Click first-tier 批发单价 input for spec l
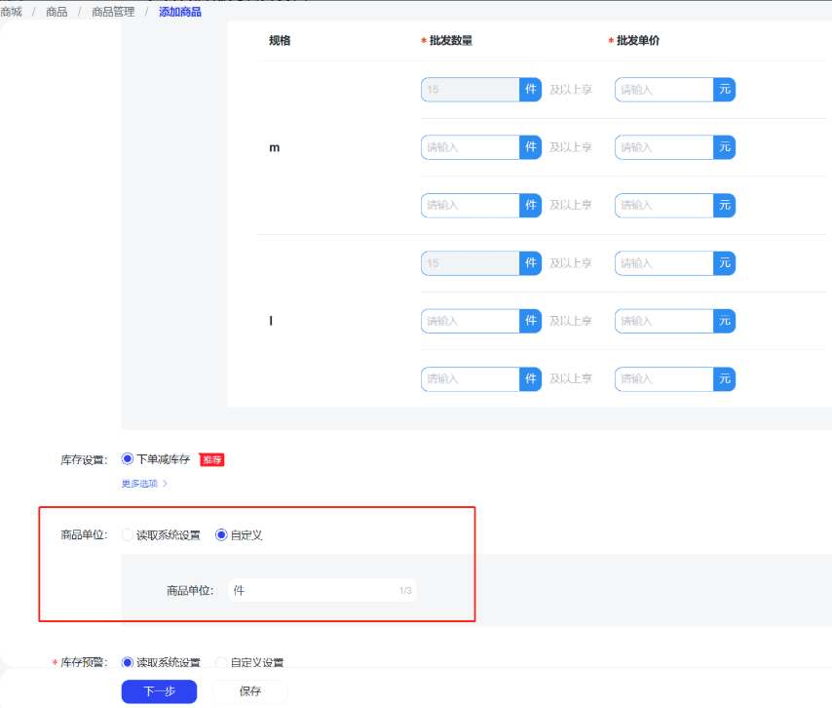 pyautogui.click(x=664, y=263)
